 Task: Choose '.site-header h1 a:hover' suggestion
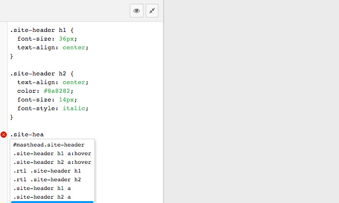pos(52,153)
